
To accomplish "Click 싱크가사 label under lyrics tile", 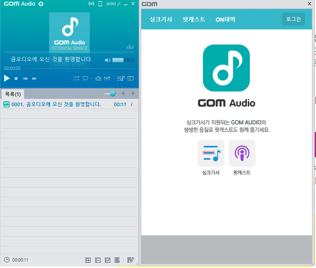I will pos(211,173).
